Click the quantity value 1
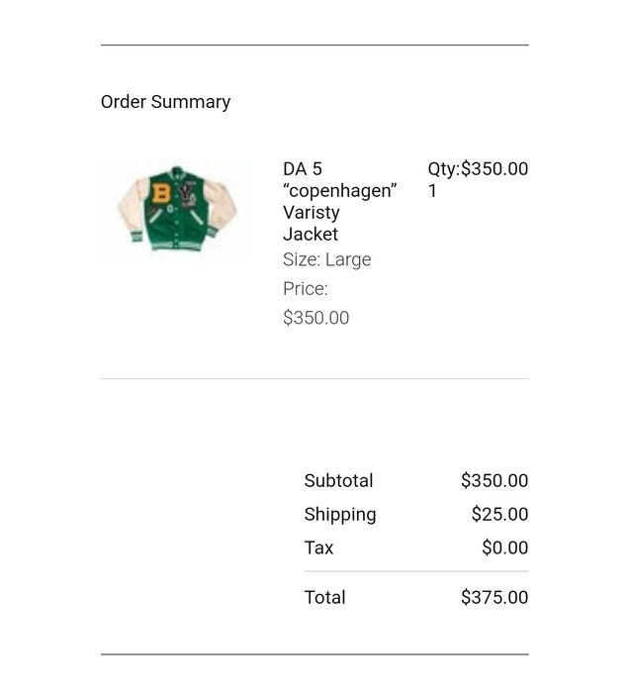627x693 pixels. click(432, 191)
